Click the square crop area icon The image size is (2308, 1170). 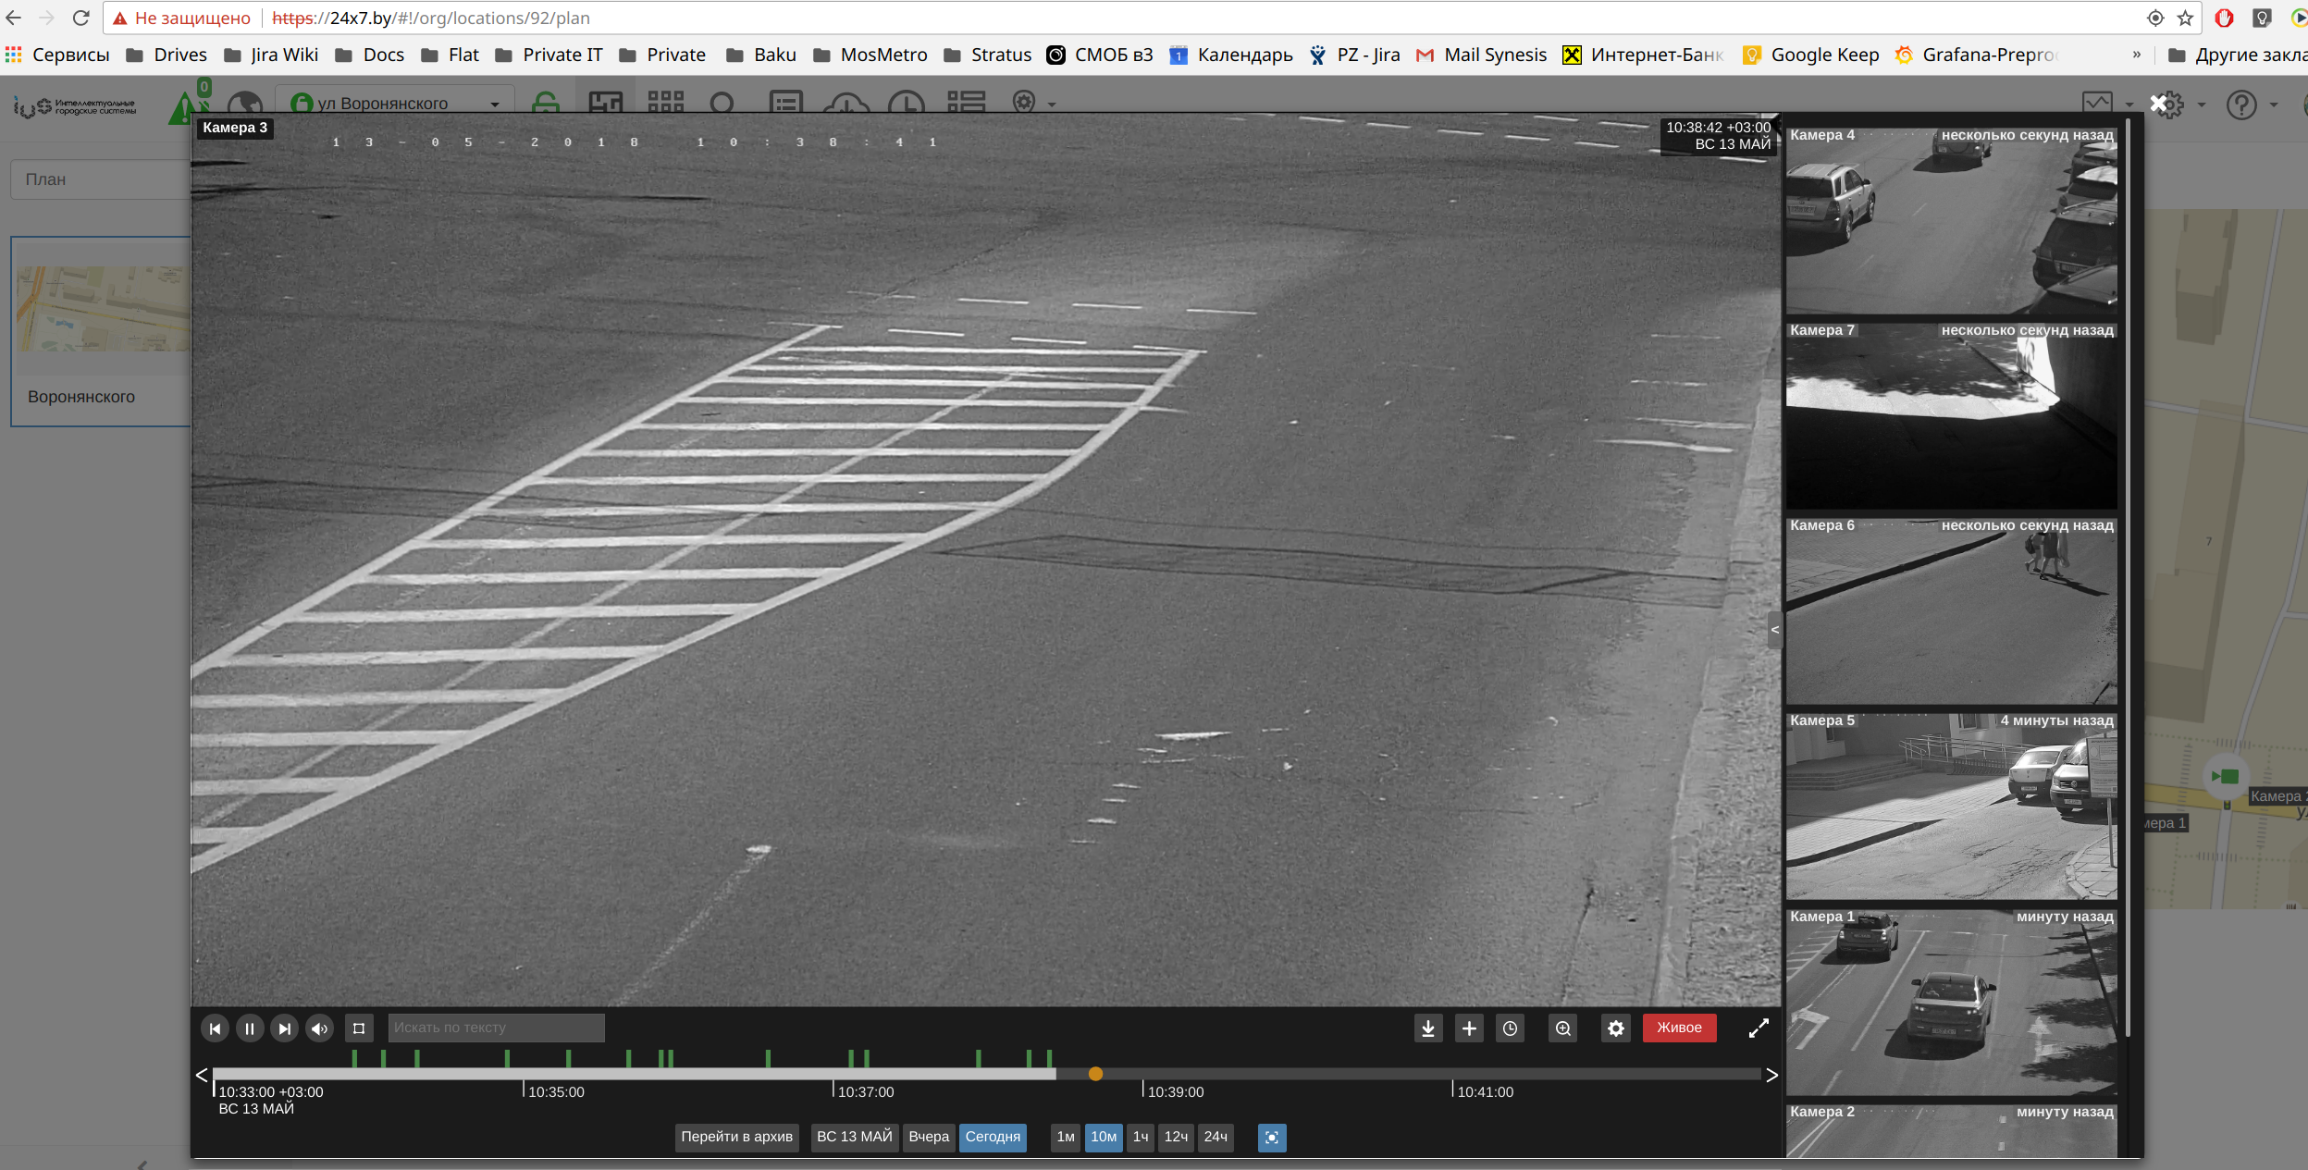(x=359, y=1028)
